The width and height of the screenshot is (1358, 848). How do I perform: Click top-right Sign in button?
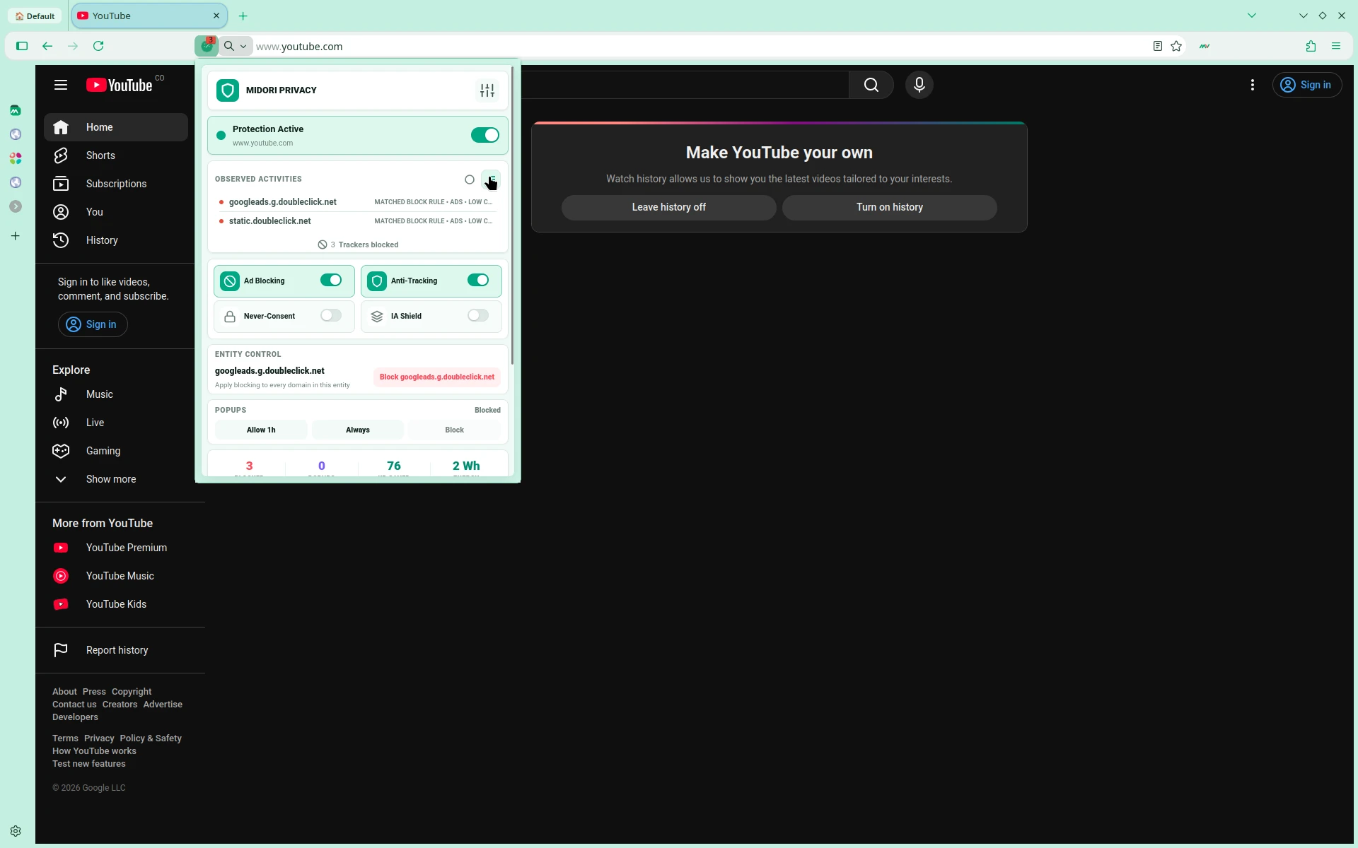point(1307,85)
